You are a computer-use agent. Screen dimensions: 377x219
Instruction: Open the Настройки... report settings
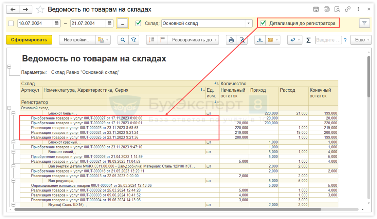(x=77, y=40)
